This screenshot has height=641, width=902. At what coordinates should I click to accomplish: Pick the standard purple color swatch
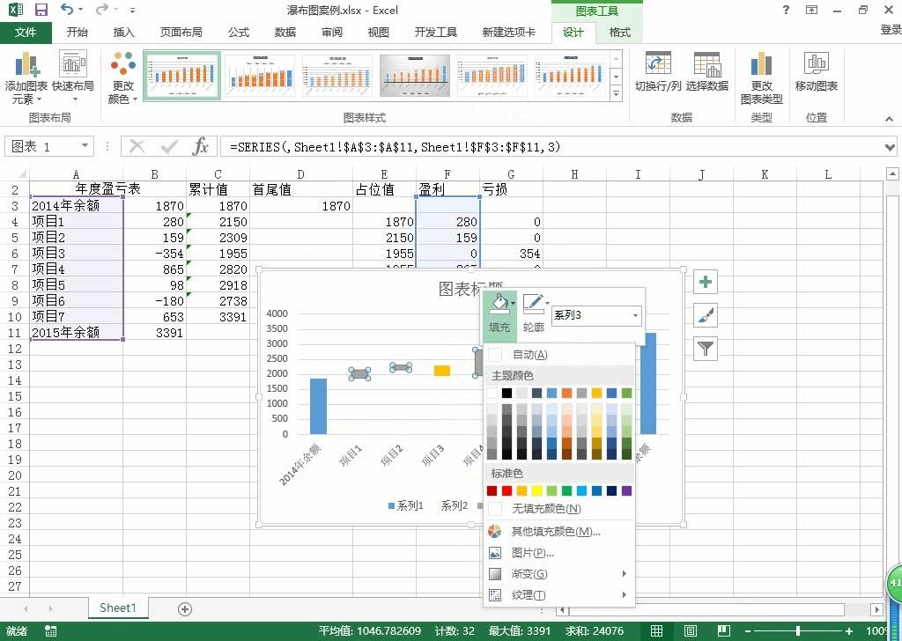(626, 490)
